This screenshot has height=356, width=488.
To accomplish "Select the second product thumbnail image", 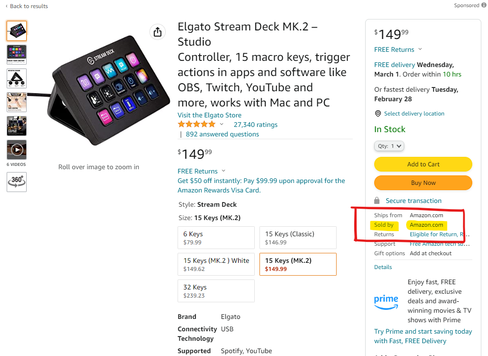I will click(x=17, y=54).
